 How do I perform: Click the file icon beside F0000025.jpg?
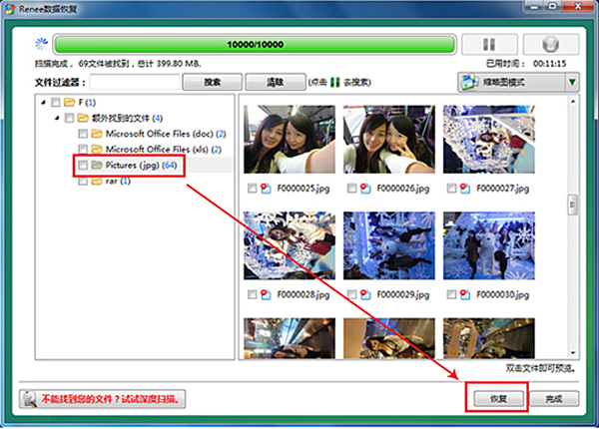[x=266, y=189]
